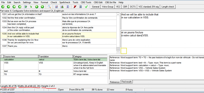Click the yellow-bordered square below the editor

tap(124, 51)
